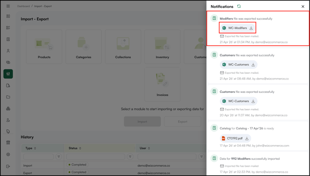Focus the Type filter input field

coord(38,157)
